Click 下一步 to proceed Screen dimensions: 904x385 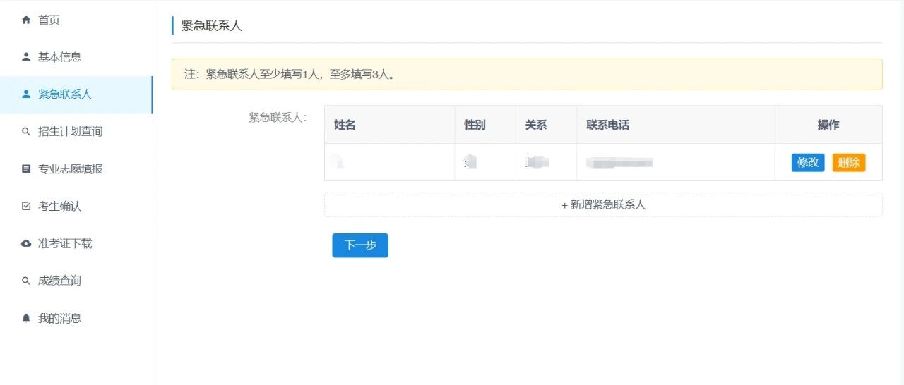point(360,245)
